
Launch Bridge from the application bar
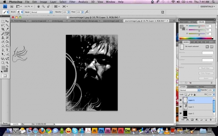coord(12,7)
